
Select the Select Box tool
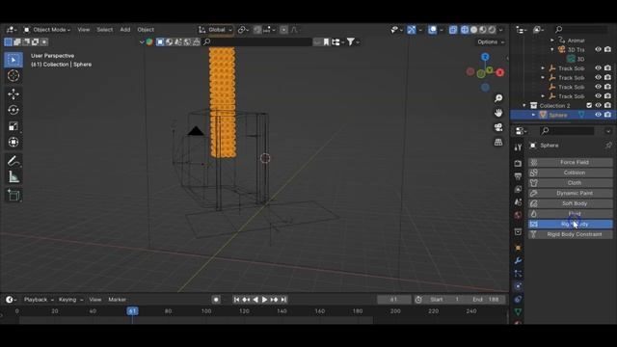coord(13,60)
